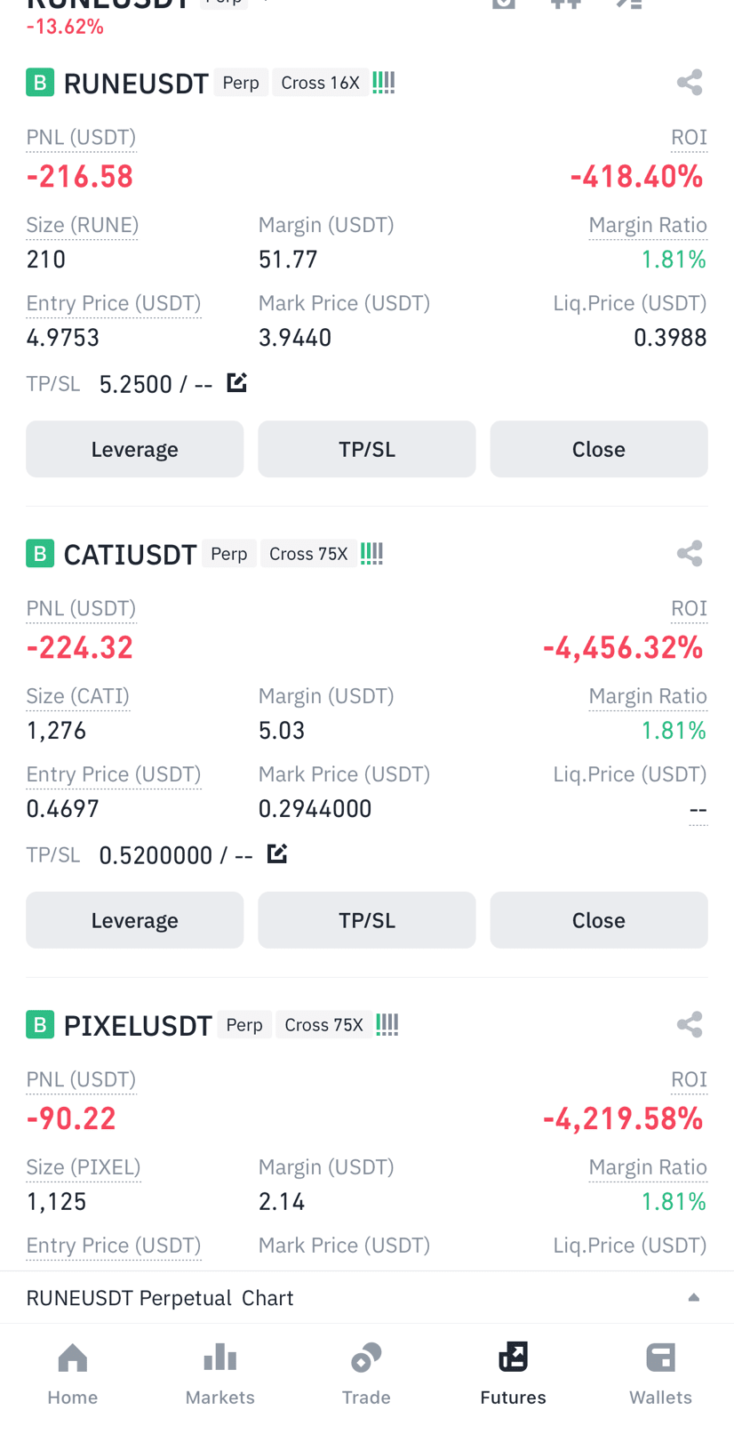Open the Home tab
Image resolution: width=734 pixels, height=1442 pixels.
pos(73,1374)
